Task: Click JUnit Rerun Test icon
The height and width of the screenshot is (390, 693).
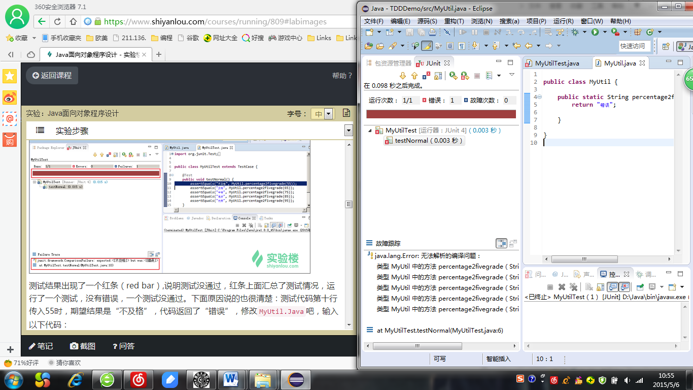Action: 454,76
